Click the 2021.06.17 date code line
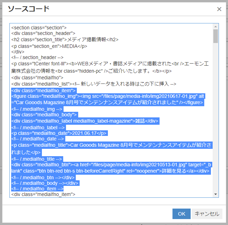Image resolution: width=228 pixels, height=225 pixels. click(59, 133)
